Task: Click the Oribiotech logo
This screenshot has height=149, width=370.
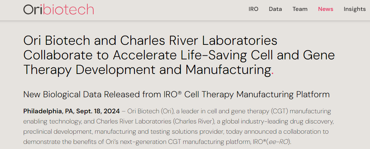Action: [x=58, y=9]
